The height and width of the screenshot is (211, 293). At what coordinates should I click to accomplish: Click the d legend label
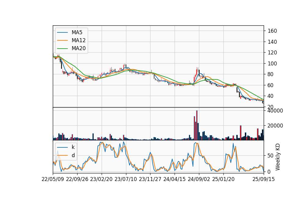[x=73, y=155]
